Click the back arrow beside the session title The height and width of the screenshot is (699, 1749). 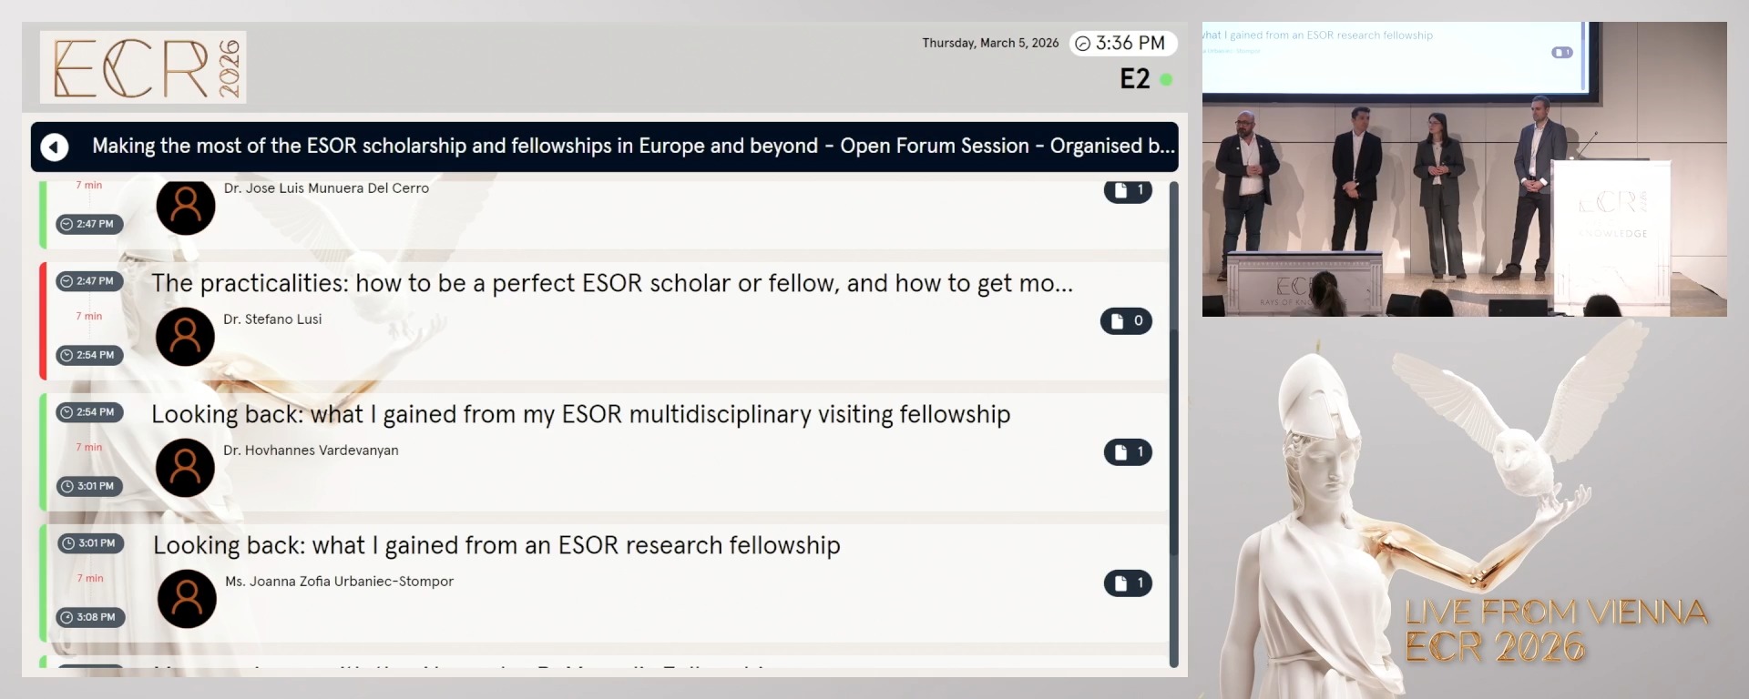point(54,147)
